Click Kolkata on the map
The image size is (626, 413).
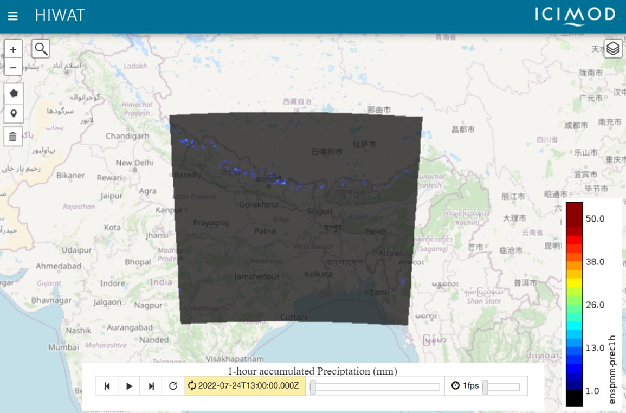click(x=318, y=274)
